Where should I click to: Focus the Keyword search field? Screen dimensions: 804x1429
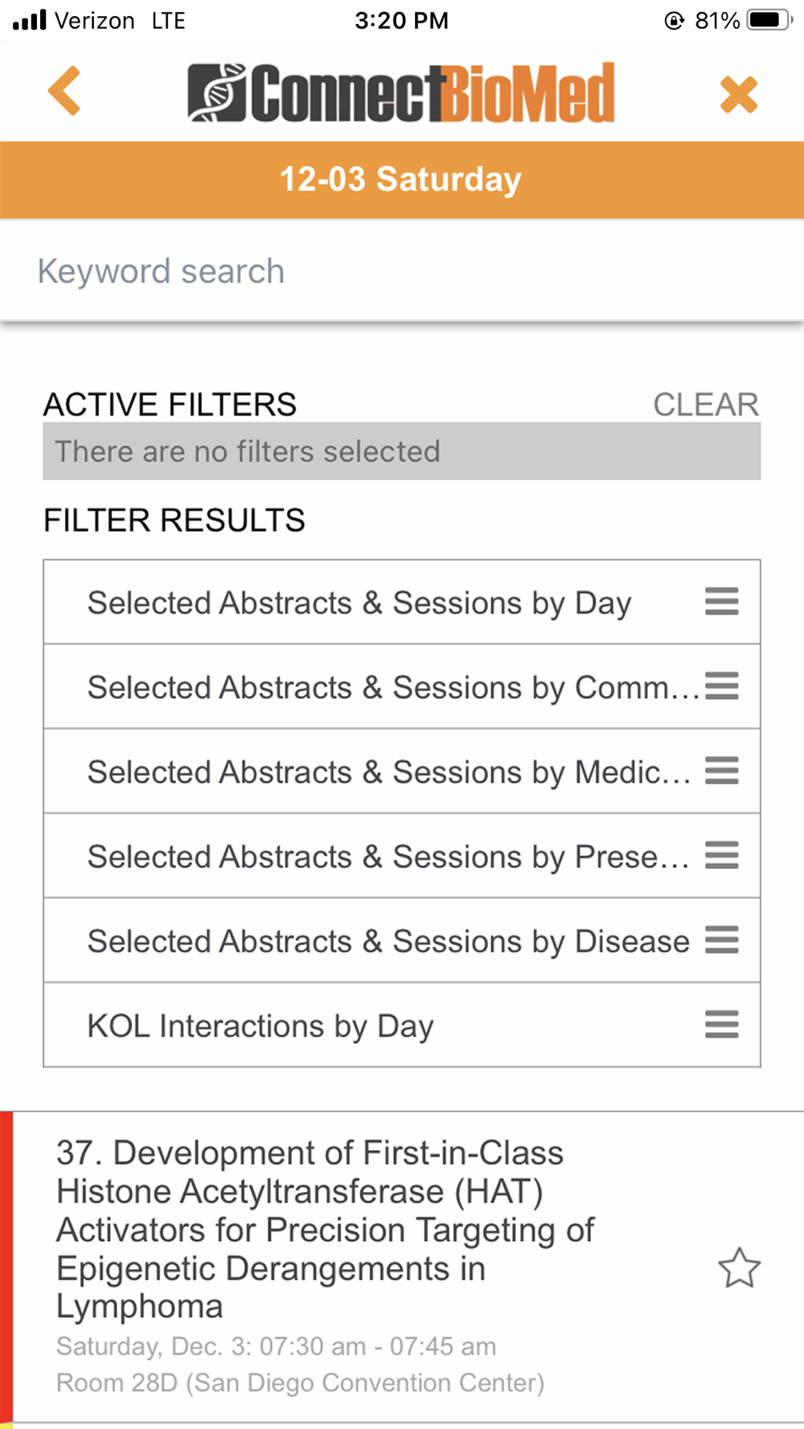pyautogui.click(x=401, y=272)
